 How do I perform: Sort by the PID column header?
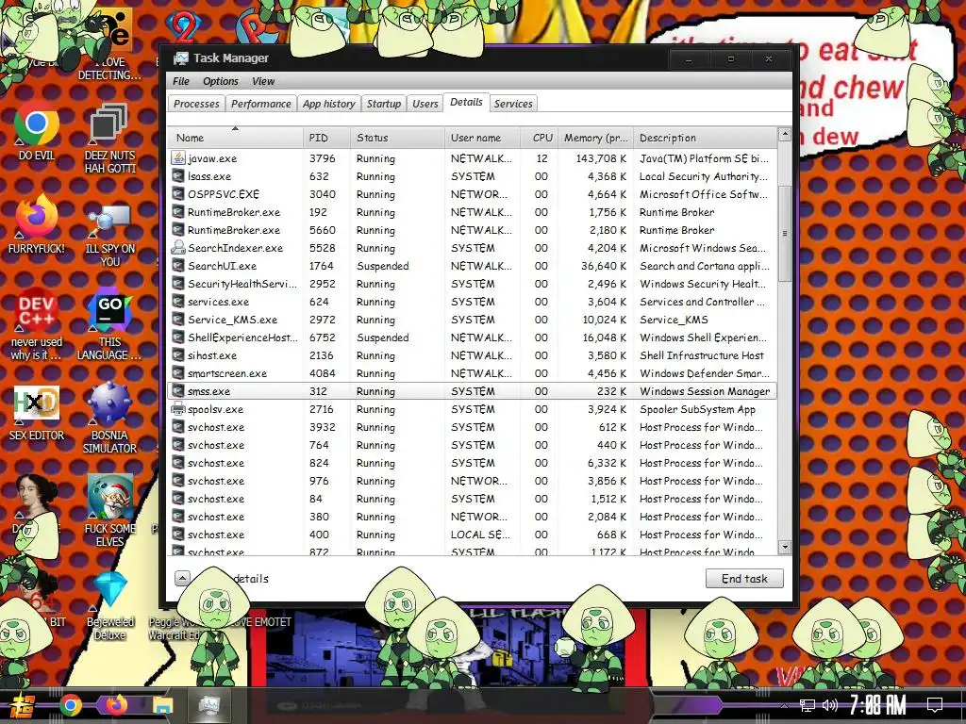tap(326, 138)
